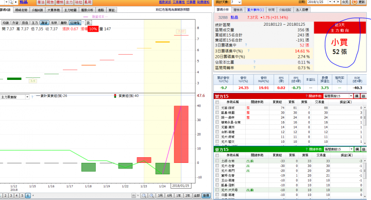
Task: Toggle the 紅綠燈 chart overlay
Action: 75,23
